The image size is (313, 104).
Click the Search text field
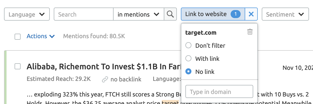83,14
